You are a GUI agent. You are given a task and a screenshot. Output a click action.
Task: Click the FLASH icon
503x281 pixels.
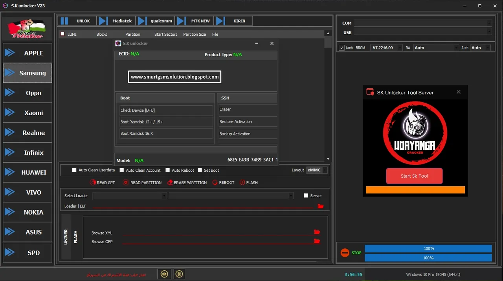click(242, 182)
